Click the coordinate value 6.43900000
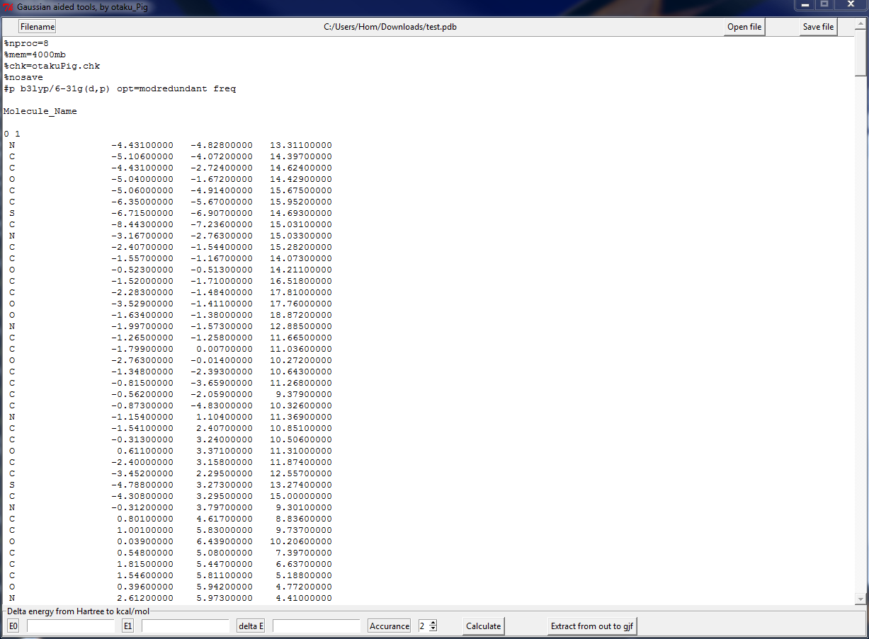869x639 pixels. pos(224,541)
